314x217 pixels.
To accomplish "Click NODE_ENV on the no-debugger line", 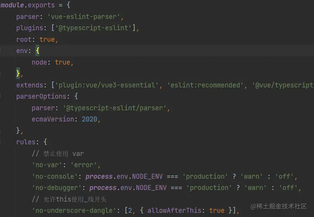I will tap(151, 188).
